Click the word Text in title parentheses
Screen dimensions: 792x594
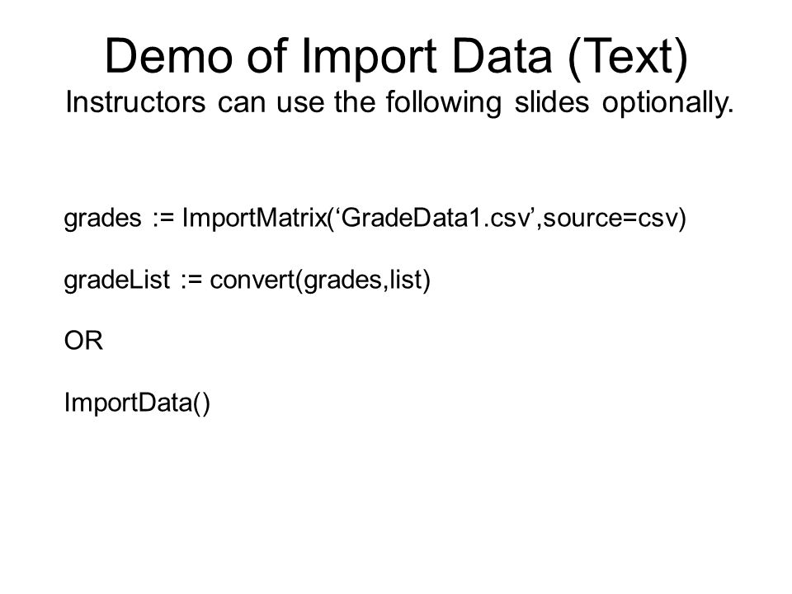click(x=628, y=57)
